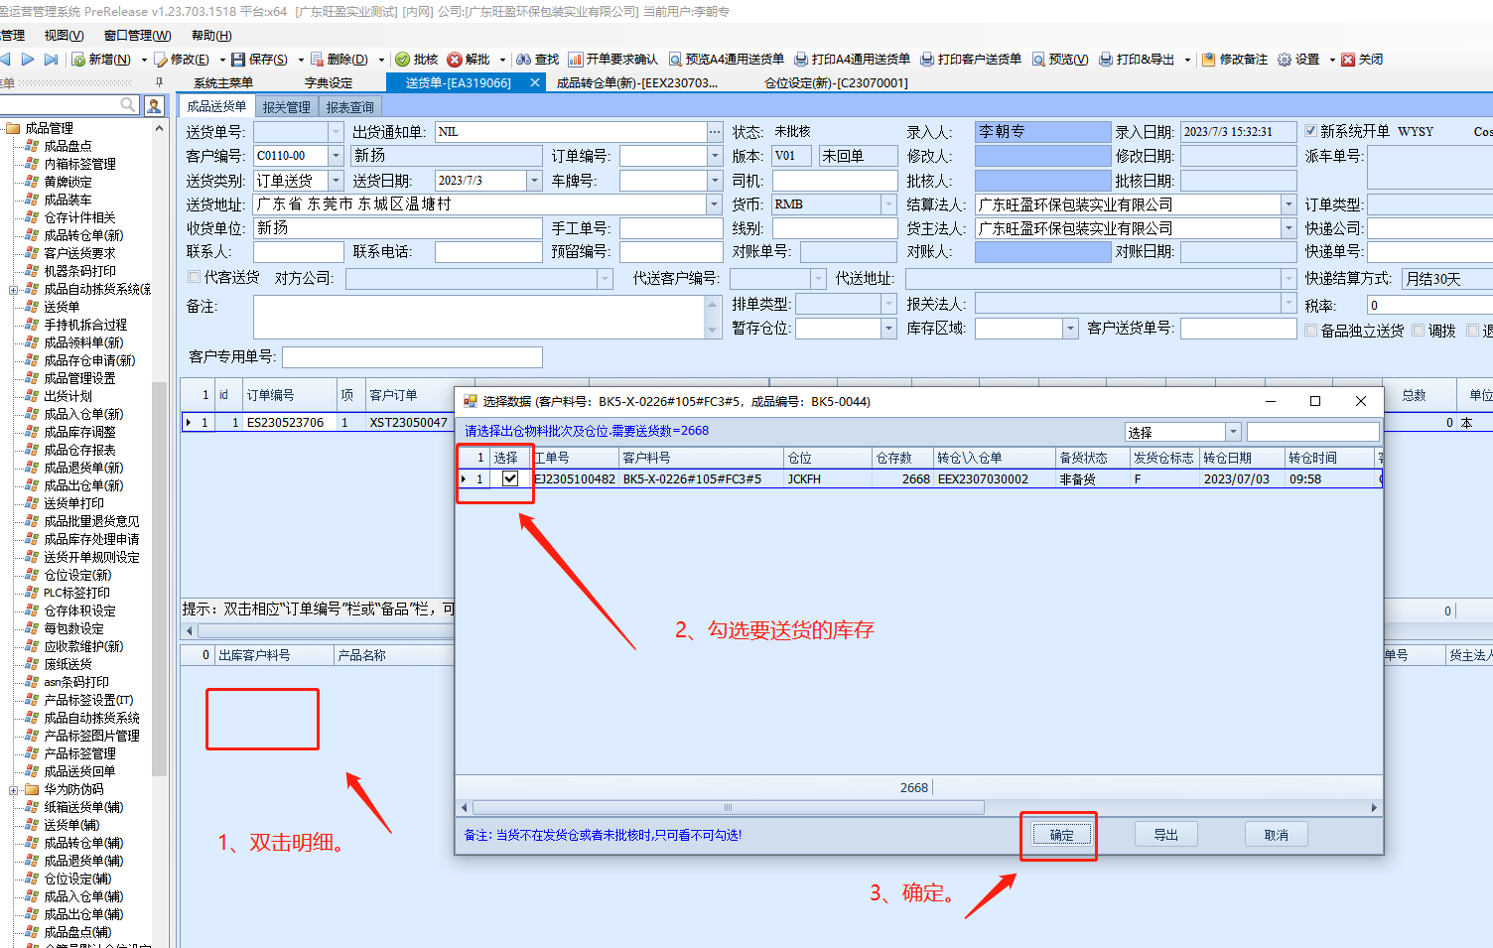The width and height of the screenshot is (1493, 948).
Task: Click the dialog filter text box beside 选择
Action: pyautogui.click(x=1312, y=432)
